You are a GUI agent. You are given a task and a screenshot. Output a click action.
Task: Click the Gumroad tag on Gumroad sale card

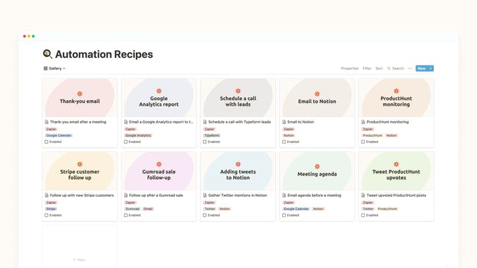coord(133,209)
